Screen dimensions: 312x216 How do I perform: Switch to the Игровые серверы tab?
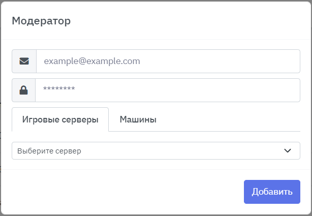pos(60,120)
